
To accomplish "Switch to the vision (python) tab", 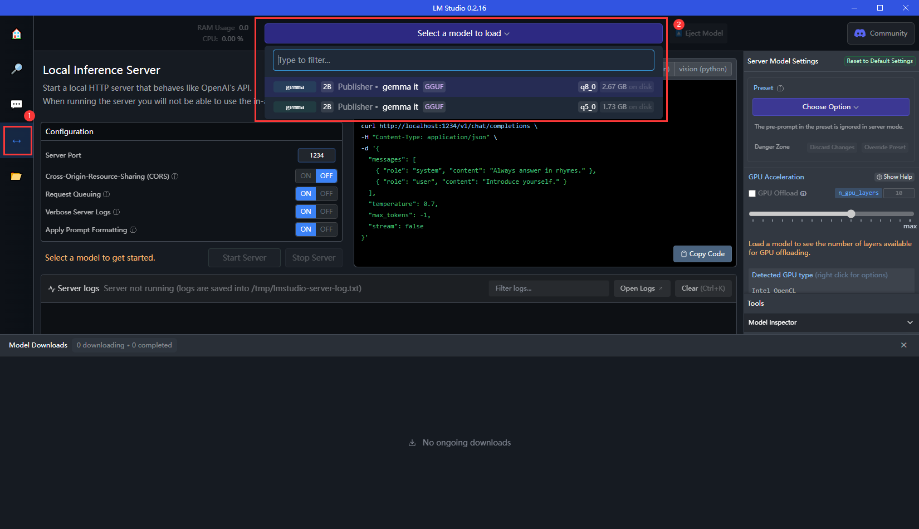I will point(702,69).
